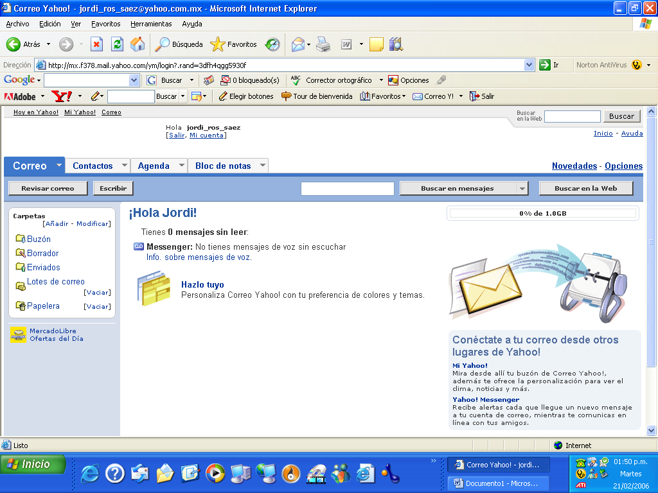Expand the Agenda tab dropdown arrow

182,165
